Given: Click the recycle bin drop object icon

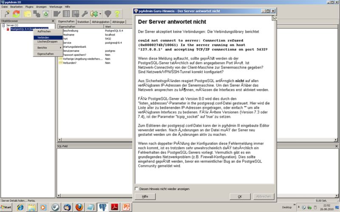Looking at the screenshot, I should click(46, 14).
